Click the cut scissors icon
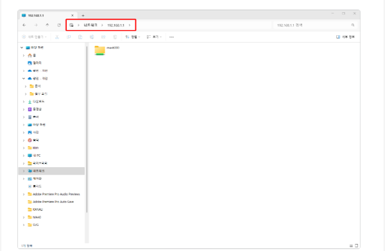Image resolution: width=385 pixels, height=251 pixels. (57, 37)
